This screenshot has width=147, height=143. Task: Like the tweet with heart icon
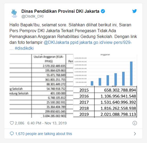tap(12, 123)
